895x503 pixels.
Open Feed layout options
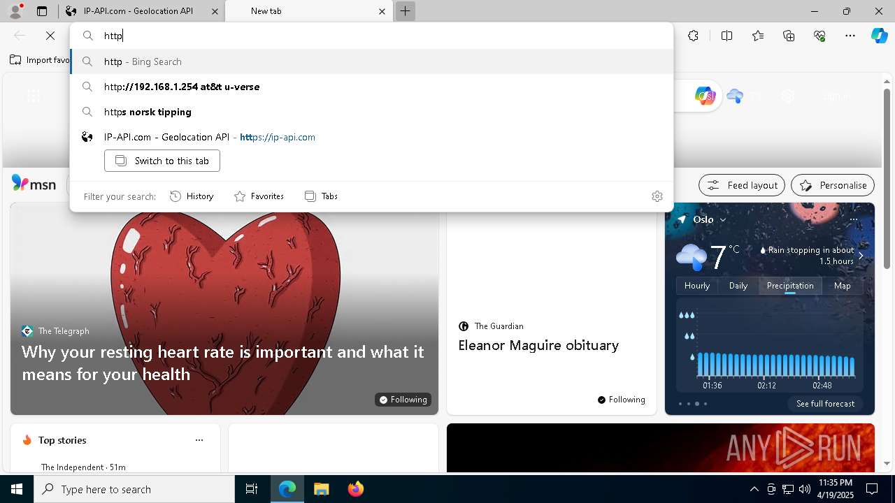click(742, 185)
